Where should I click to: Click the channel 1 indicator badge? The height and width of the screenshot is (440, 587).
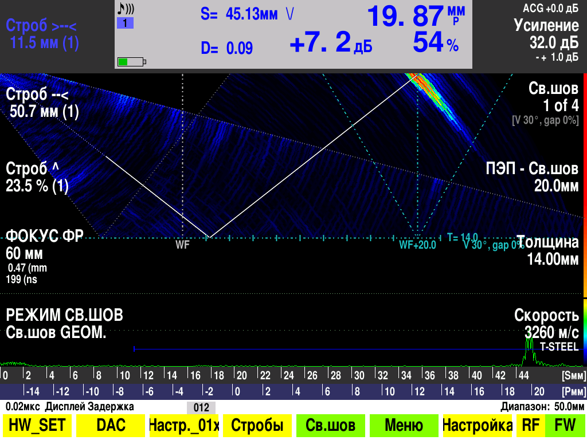[x=125, y=23]
